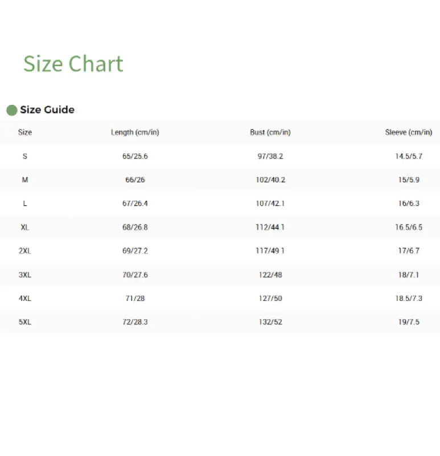Click the S size row label
Screen dimensions: 440x456
(25, 156)
